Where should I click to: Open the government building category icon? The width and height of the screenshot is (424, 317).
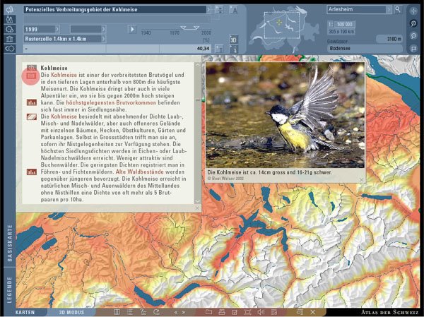[x=10, y=39]
